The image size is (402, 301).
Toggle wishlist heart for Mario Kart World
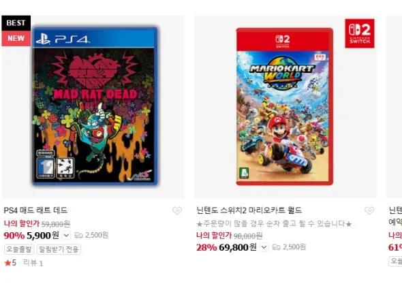click(x=369, y=210)
